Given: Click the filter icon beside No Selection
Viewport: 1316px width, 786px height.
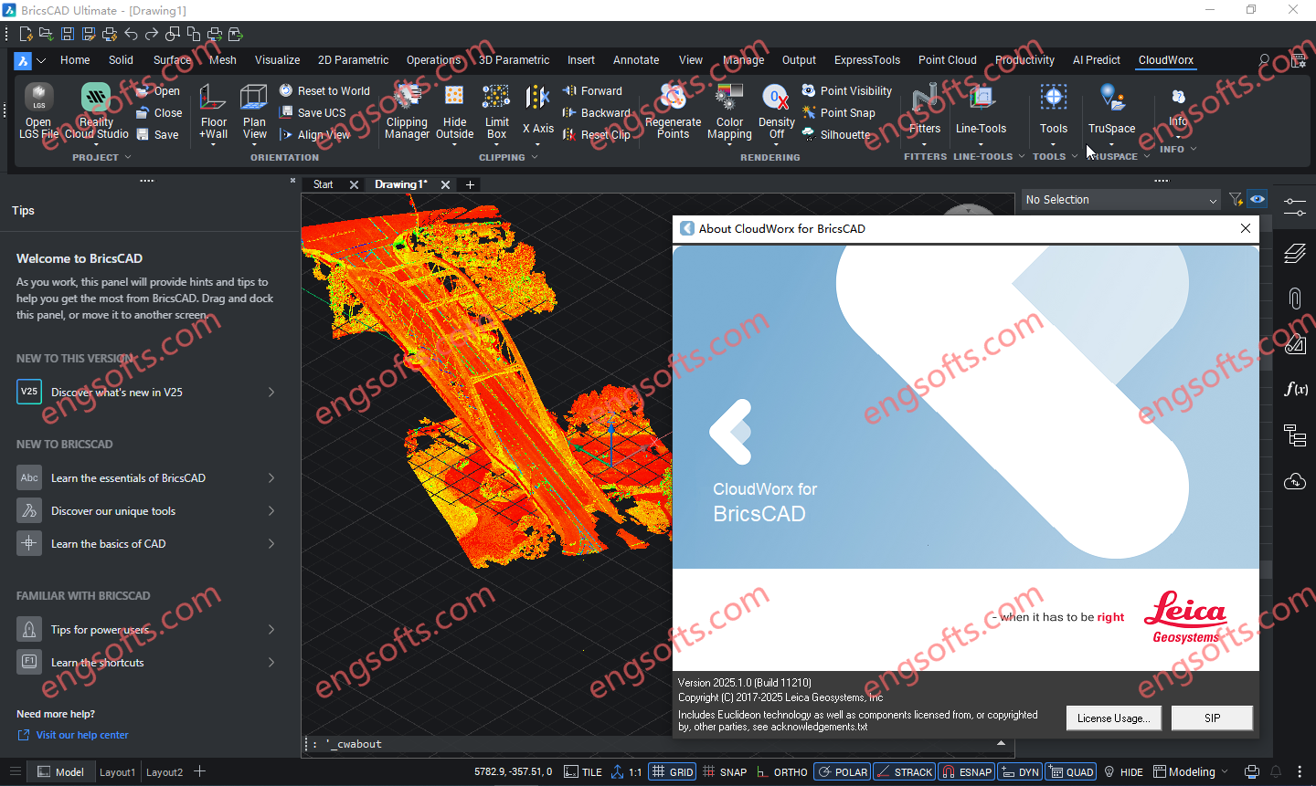Looking at the screenshot, I should coord(1236,199).
